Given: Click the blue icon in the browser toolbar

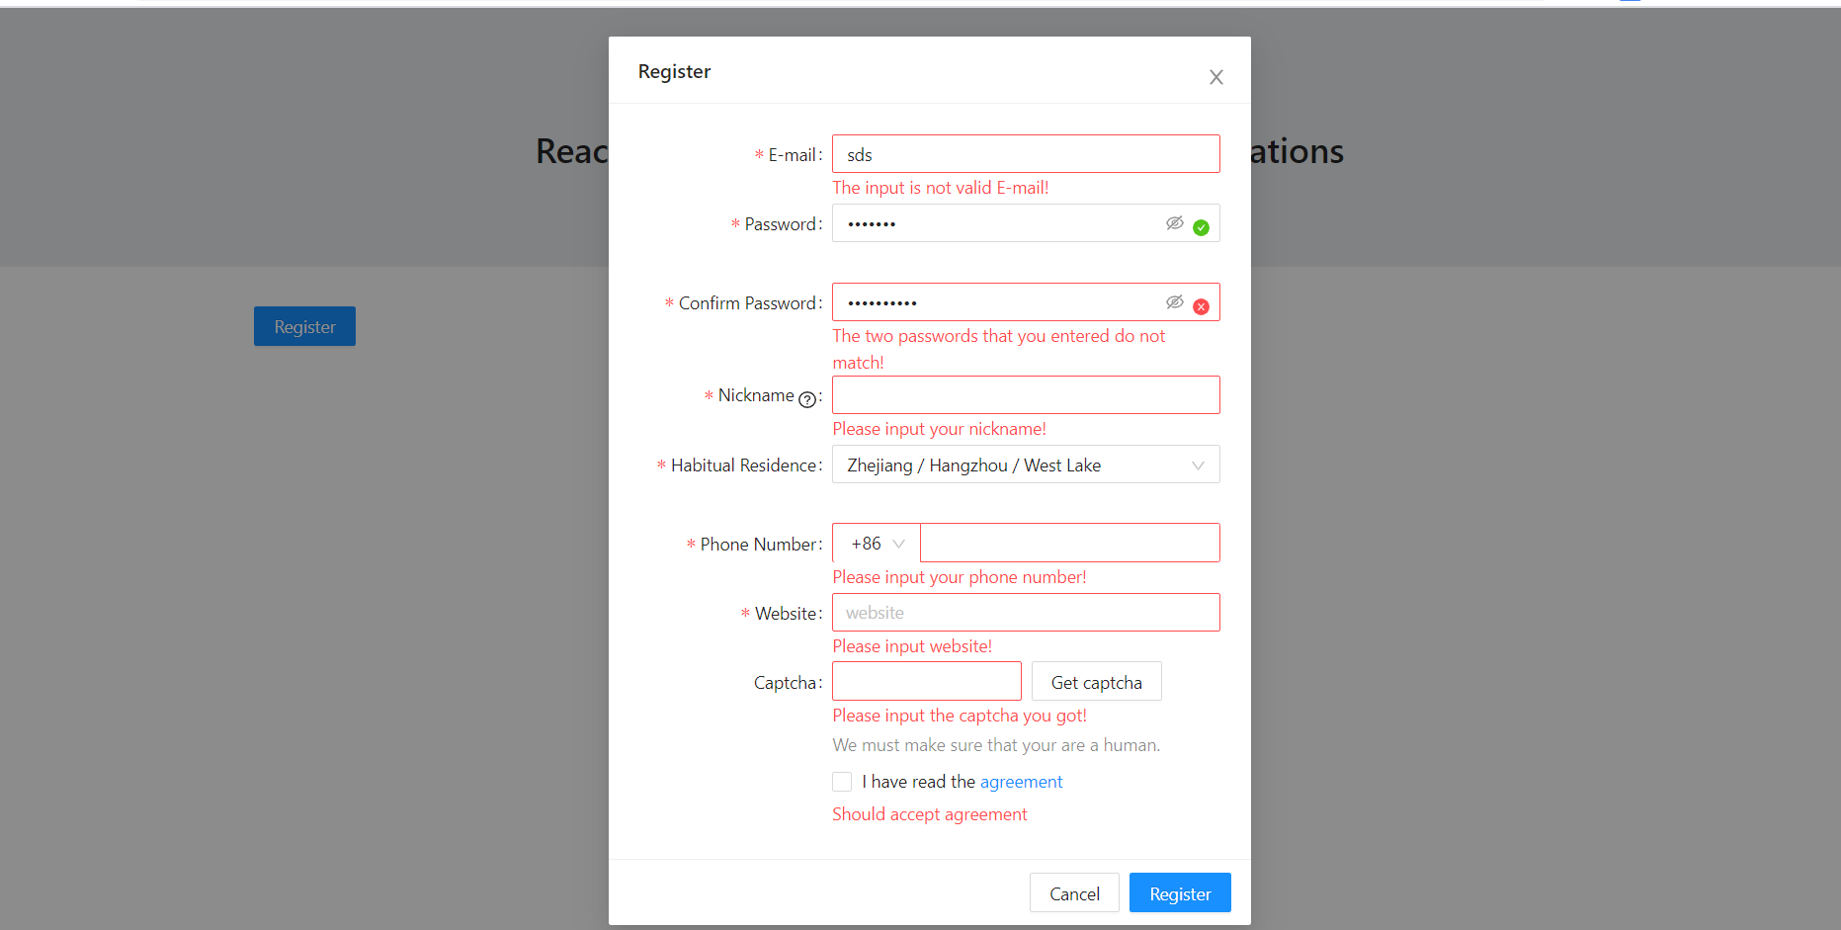Looking at the screenshot, I should click(1630, 3).
